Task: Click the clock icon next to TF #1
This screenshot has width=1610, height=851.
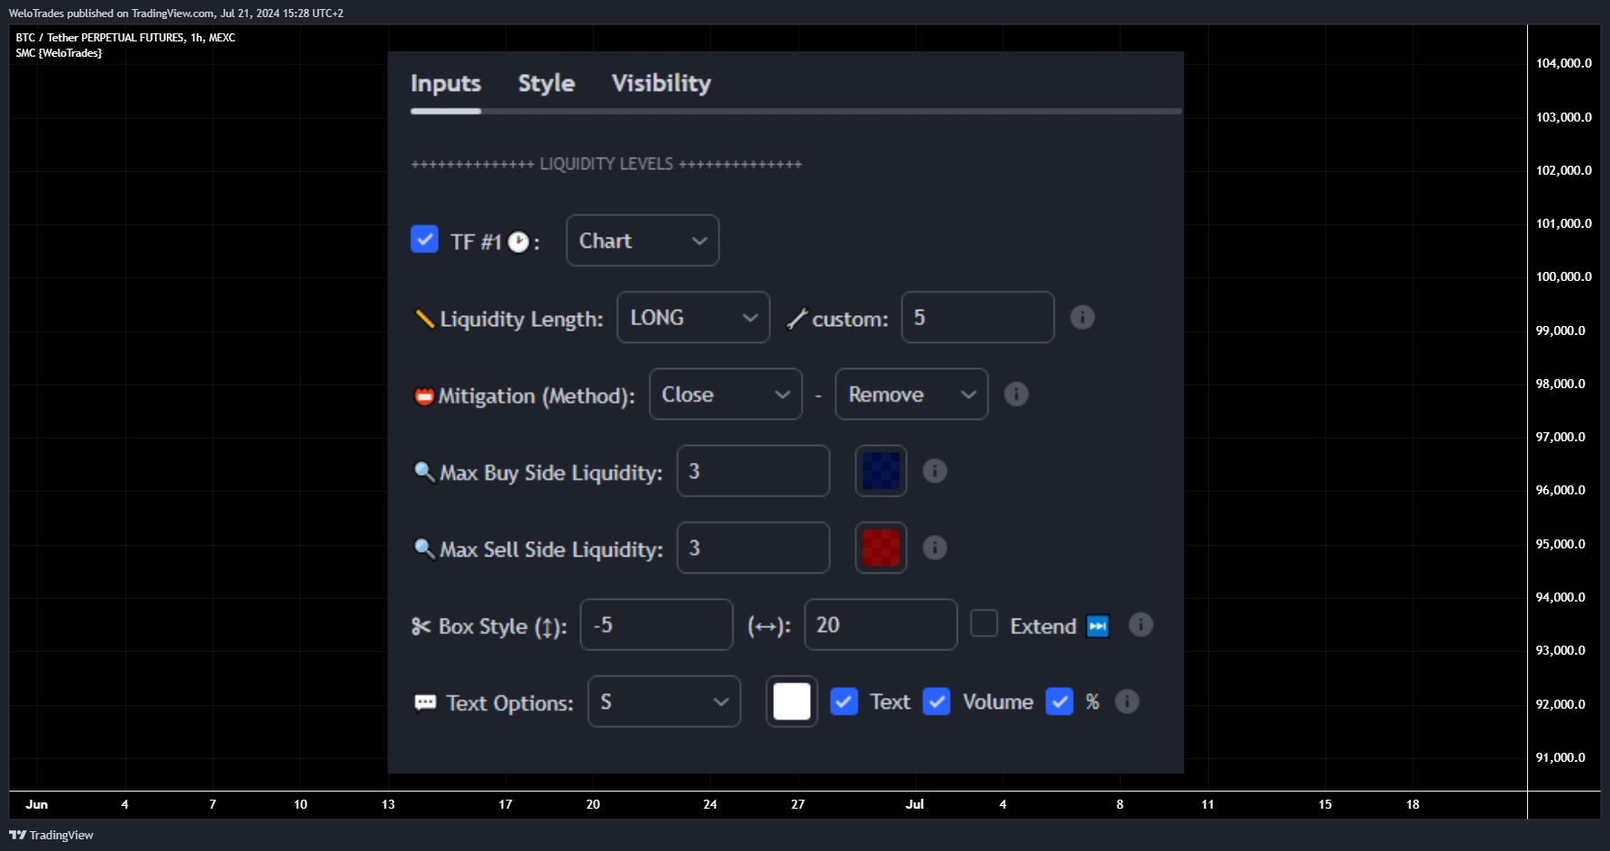Action: (518, 242)
